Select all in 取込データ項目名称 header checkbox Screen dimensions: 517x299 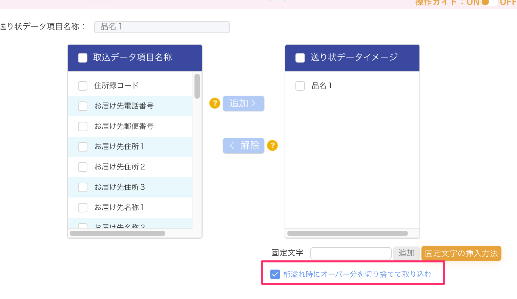pos(83,58)
